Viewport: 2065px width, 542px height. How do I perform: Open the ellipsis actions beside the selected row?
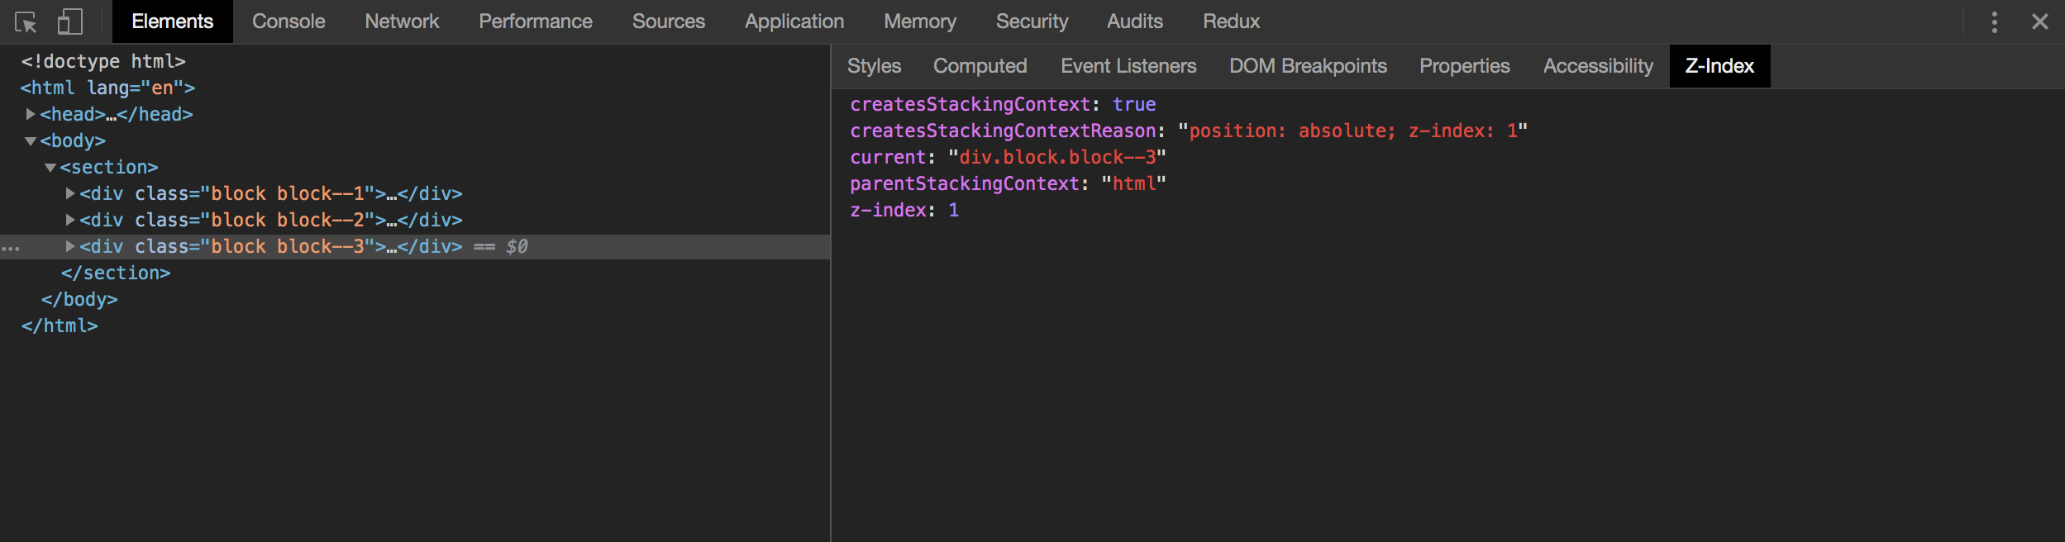pos(11,247)
